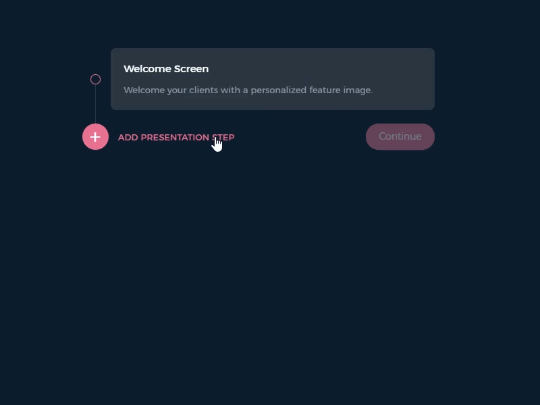Click the step circle at the top of the timeline
This screenshot has height=405, width=540.
95,80
